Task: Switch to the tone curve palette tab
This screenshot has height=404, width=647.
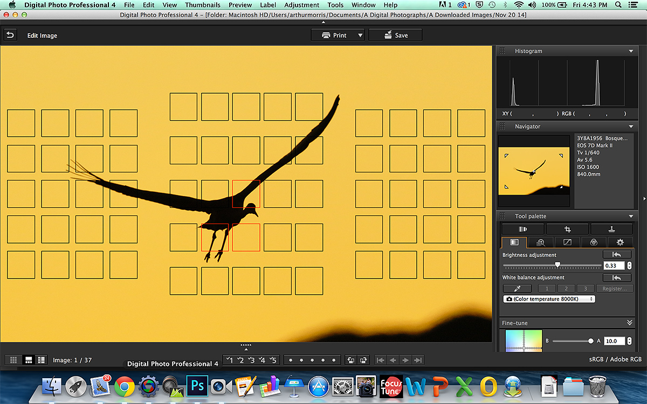Action: pos(567,242)
